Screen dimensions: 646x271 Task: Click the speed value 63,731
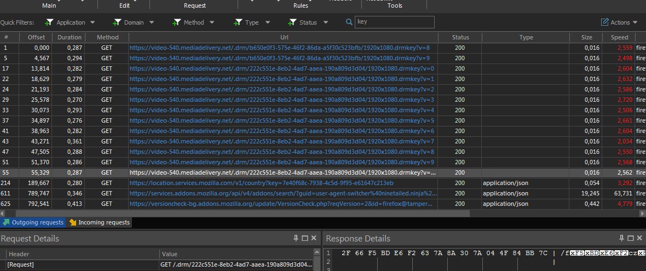click(624, 193)
